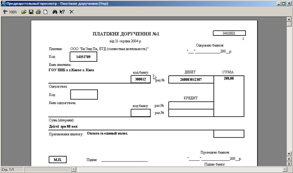Go to next page with double-down arrow
The height and width of the screenshot is (173, 293).
(289, 163)
